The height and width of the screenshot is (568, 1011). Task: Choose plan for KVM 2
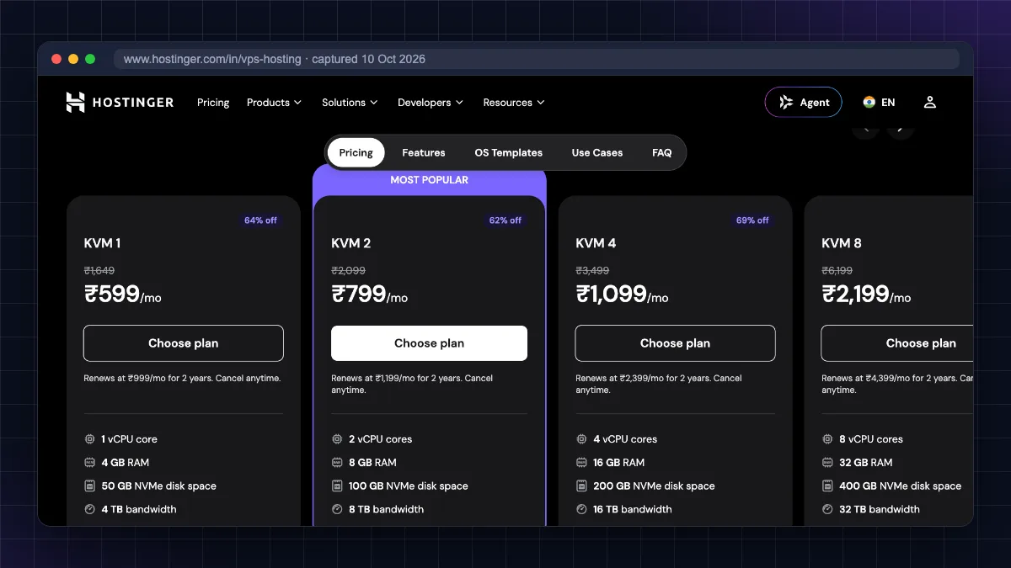[429, 343]
